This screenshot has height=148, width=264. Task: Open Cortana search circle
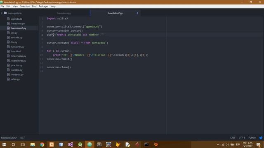click(13, 144)
